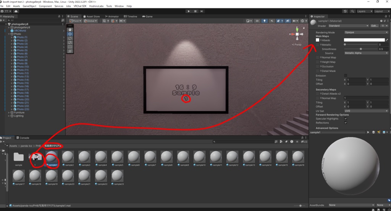
Task: Open the Pivot handle position dropdown
Action: pos(76,21)
